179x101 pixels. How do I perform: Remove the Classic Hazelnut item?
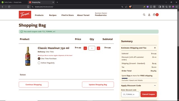pyautogui.click(x=23, y=75)
